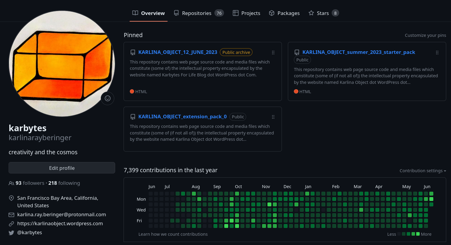This screenshot has height=245, width=451.
Task: Open the Stars tab
Action: tap(324, 13)
